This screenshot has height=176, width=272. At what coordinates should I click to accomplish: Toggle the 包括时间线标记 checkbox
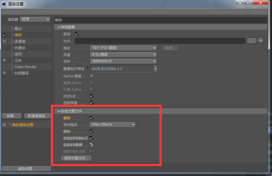pyautogui.click(x=91, y=138)
